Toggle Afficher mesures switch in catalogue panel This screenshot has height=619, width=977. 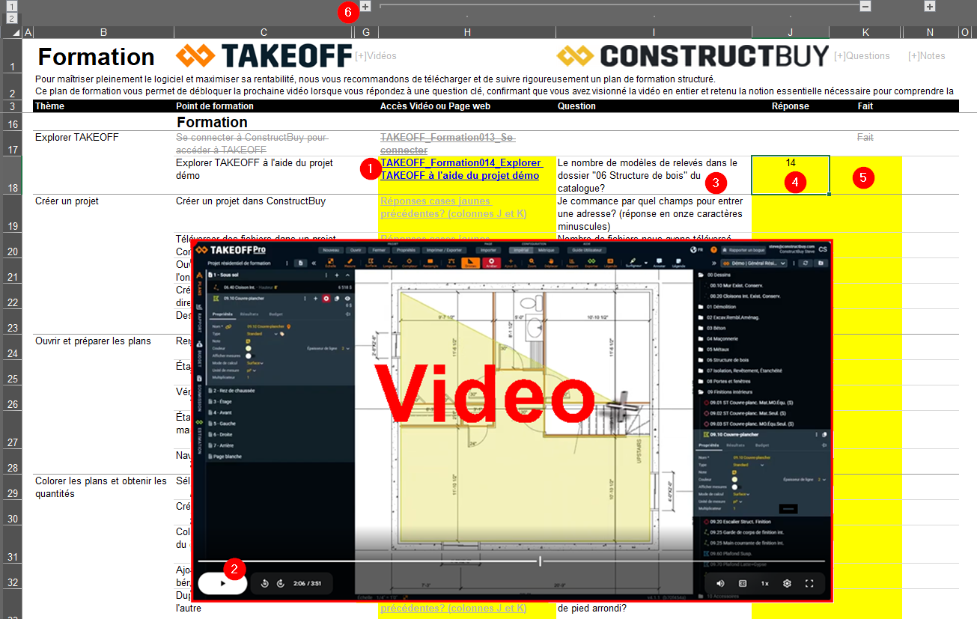[735, 487]
